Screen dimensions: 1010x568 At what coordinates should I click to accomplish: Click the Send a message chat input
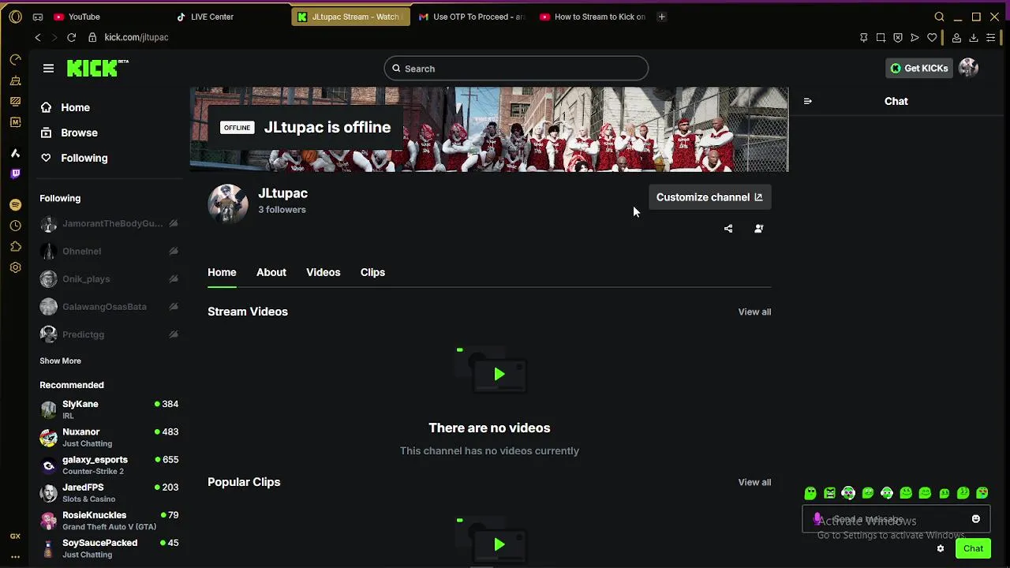click(x=896, y=519)
